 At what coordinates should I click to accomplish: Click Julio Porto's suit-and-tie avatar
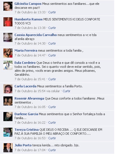(8, 148)
